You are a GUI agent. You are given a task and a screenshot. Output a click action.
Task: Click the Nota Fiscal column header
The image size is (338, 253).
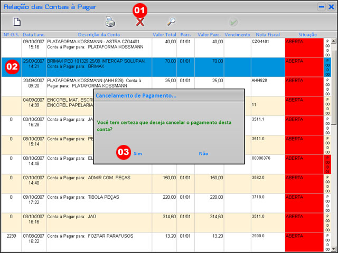click(x=268, y=34)
